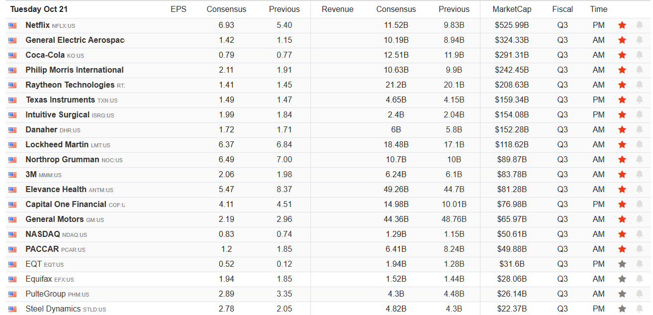The width and height of the screenshot is (653, 315).
Task: Open the Intuitive Surgical earnings link
Action: pos(58,115)
